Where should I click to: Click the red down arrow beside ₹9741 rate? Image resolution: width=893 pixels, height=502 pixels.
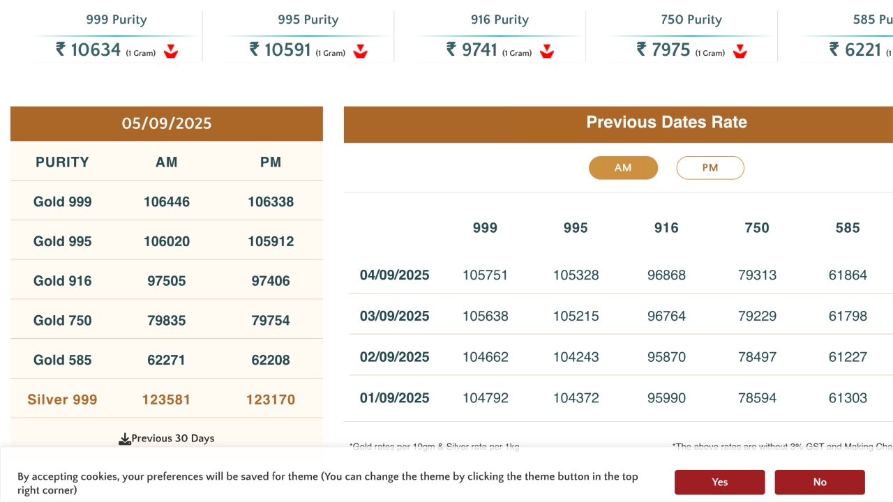click(547, 51)
